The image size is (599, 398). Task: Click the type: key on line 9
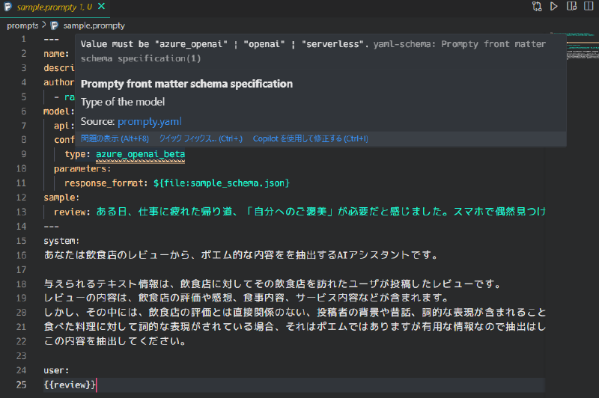[77, 154]
